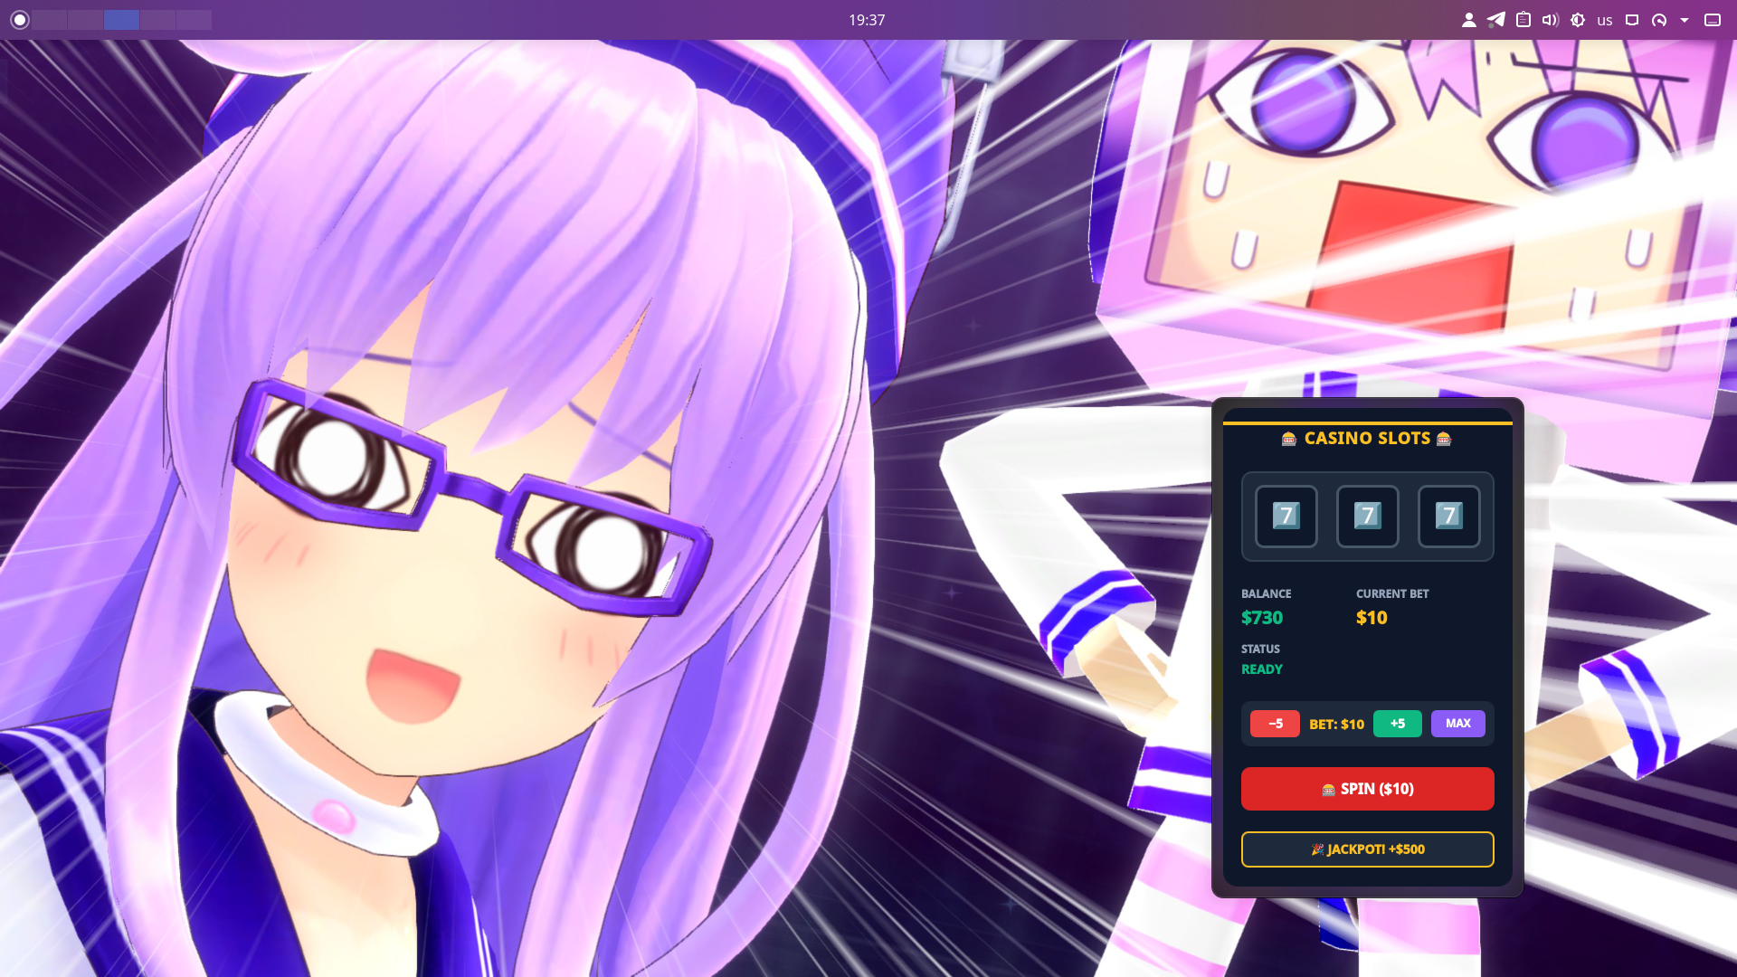
Task: Open the application launcher circle icon
Action: point(19,20)
